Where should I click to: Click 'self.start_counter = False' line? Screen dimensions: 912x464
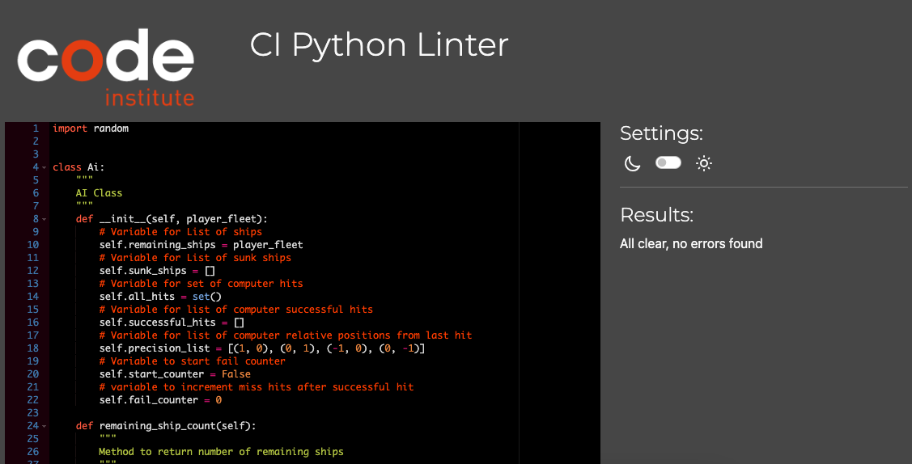tap(175, 374)
